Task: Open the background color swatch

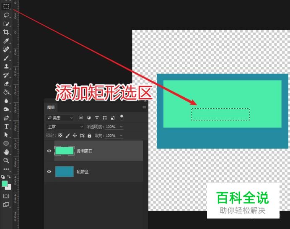Action: pos(9,188)
